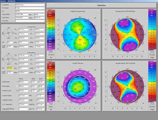Click the Cornea Back axis diagram icon
Viewport: 158px width, 120px height.
[8, 59]
